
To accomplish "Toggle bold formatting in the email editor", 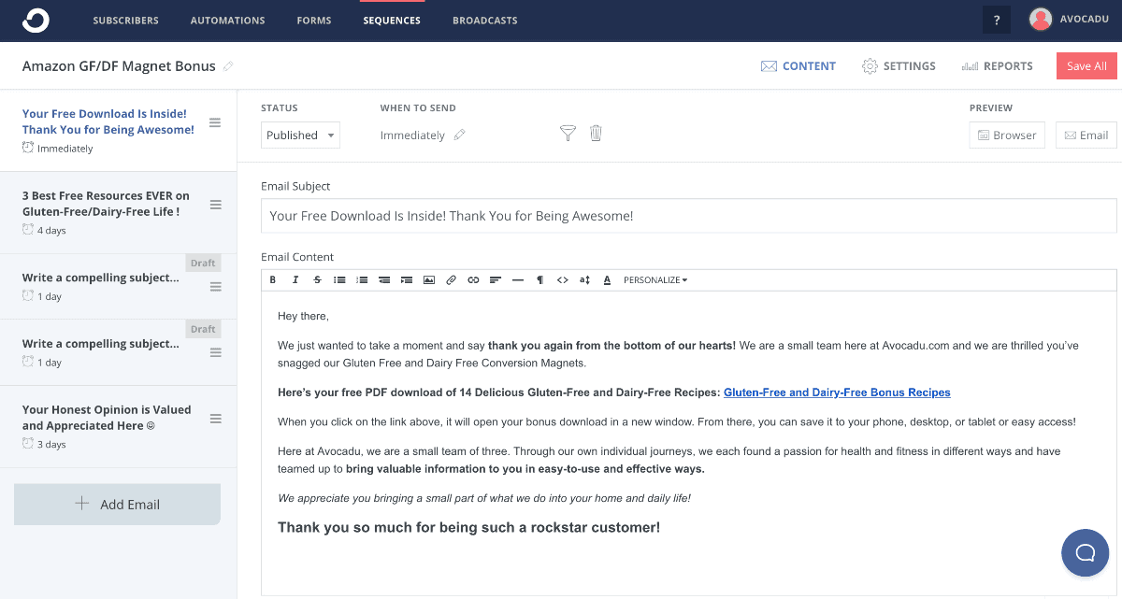I will [272, 279].
